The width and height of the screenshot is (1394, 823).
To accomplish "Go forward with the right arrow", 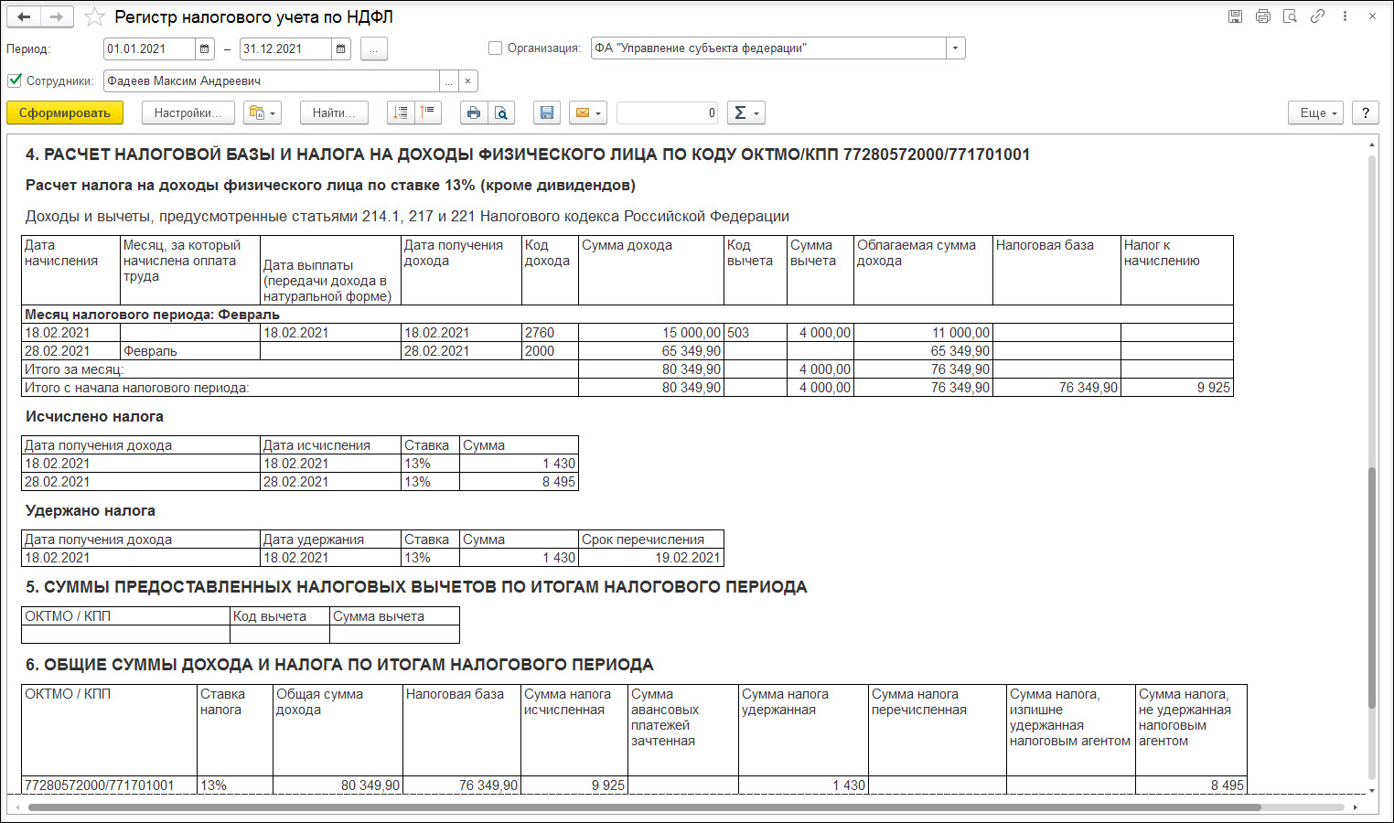I will pyautogui.click(x=57, y=16).
